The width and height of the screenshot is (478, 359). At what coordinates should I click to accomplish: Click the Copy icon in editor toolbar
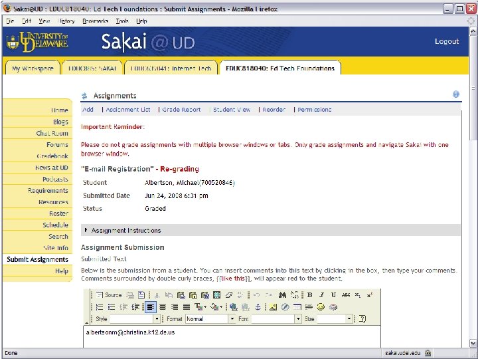coord(169,295)
